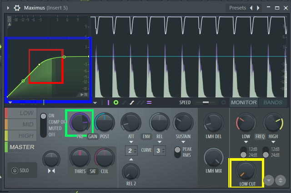The width and height of the screenshot is (291, 193).
Task: Click the ATT attack knob
Action: tap(131, 122)
